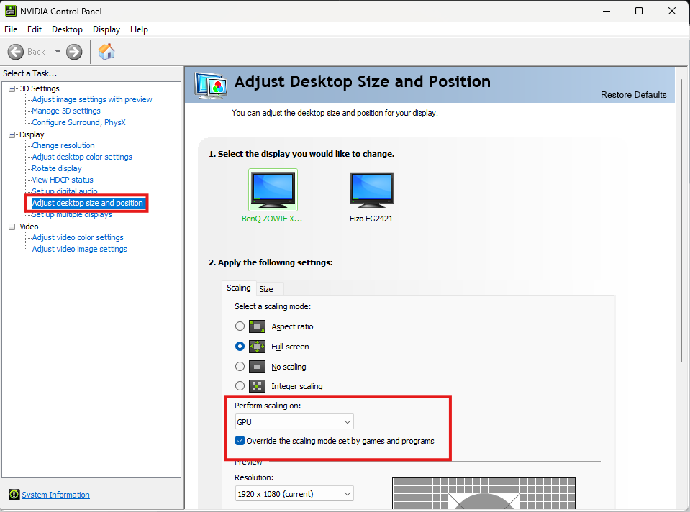Click the Full-screen scaling mode icon
The image size is (690, 512).
(x=257, y=347)
